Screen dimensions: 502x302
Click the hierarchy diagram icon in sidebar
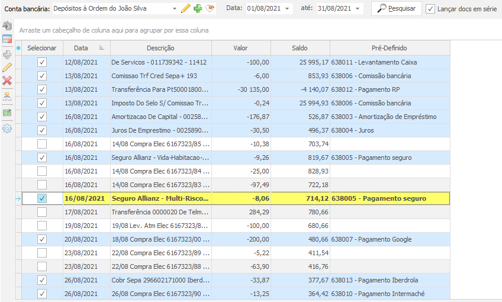(x=7, y=97)
